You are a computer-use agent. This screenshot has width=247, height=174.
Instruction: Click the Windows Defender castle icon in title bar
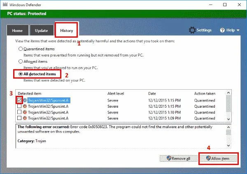(x=5, y=4)
